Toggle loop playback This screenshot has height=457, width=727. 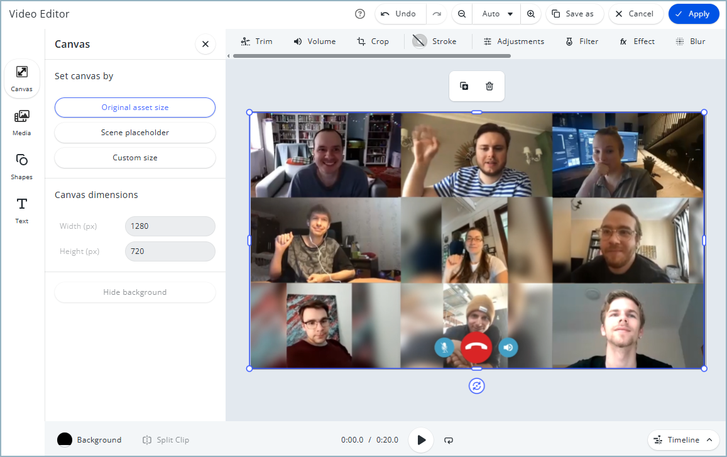tap(449, 440)
